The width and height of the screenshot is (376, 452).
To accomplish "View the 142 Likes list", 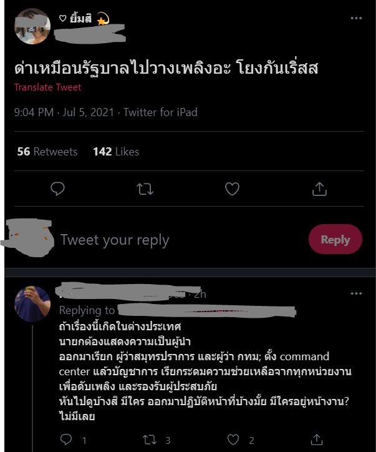I will pos(116,152).
